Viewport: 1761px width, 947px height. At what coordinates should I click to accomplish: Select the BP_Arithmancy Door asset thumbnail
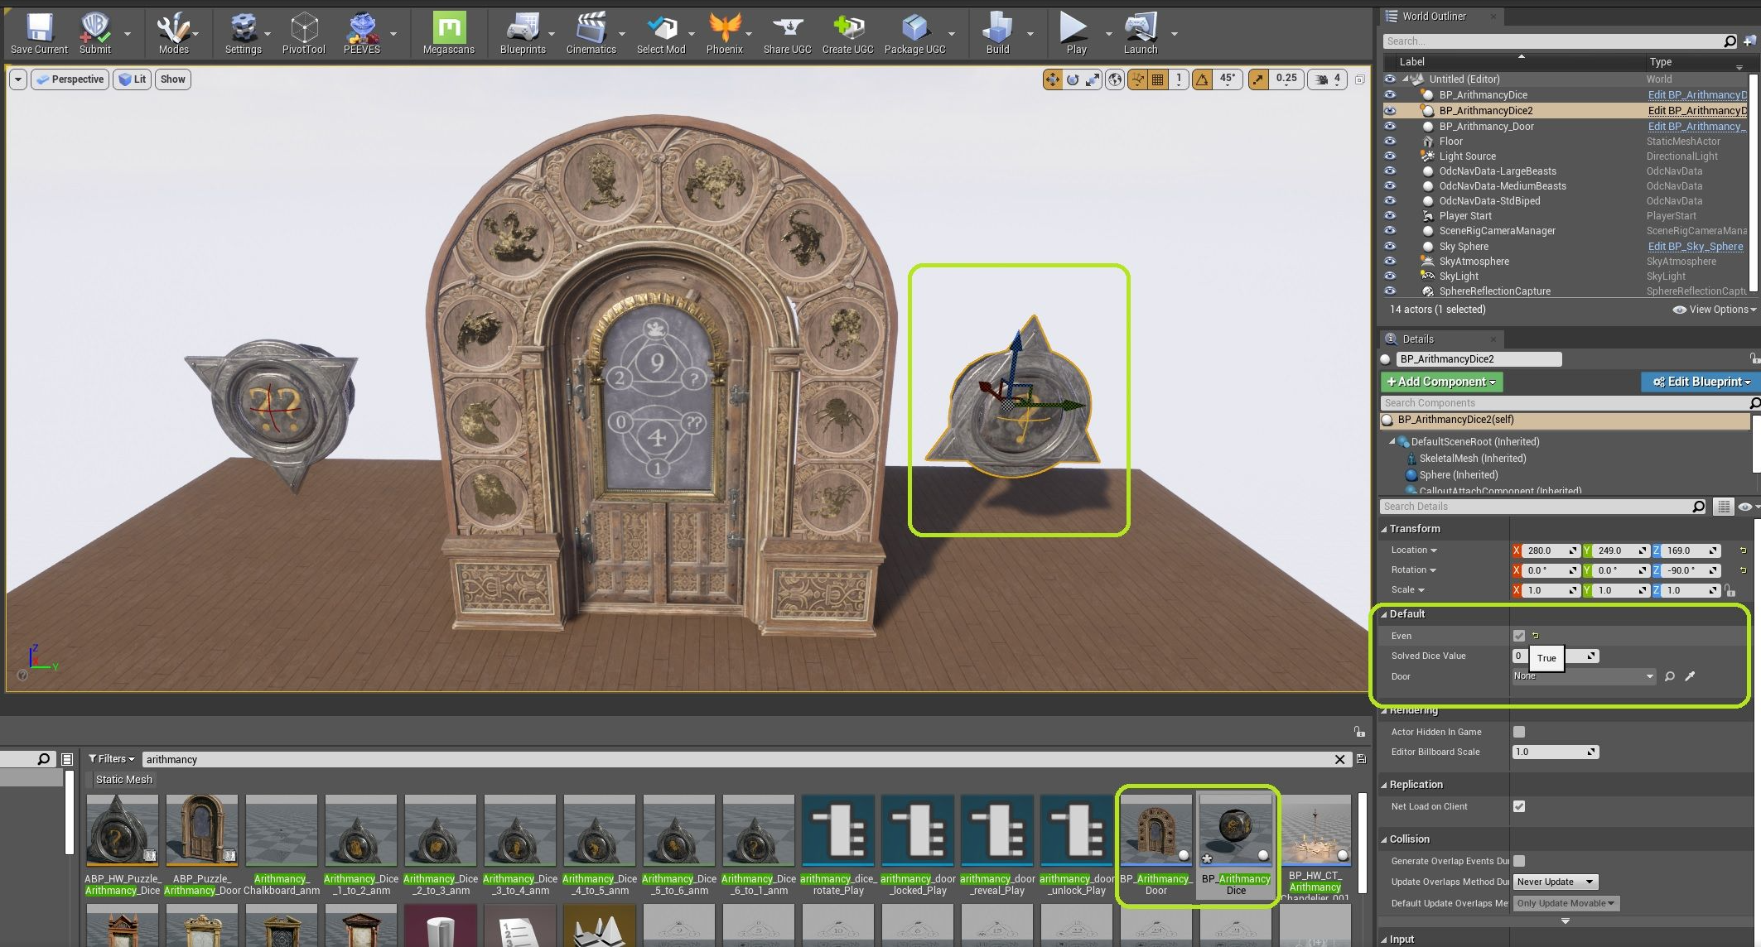(x=1156, y=829)
